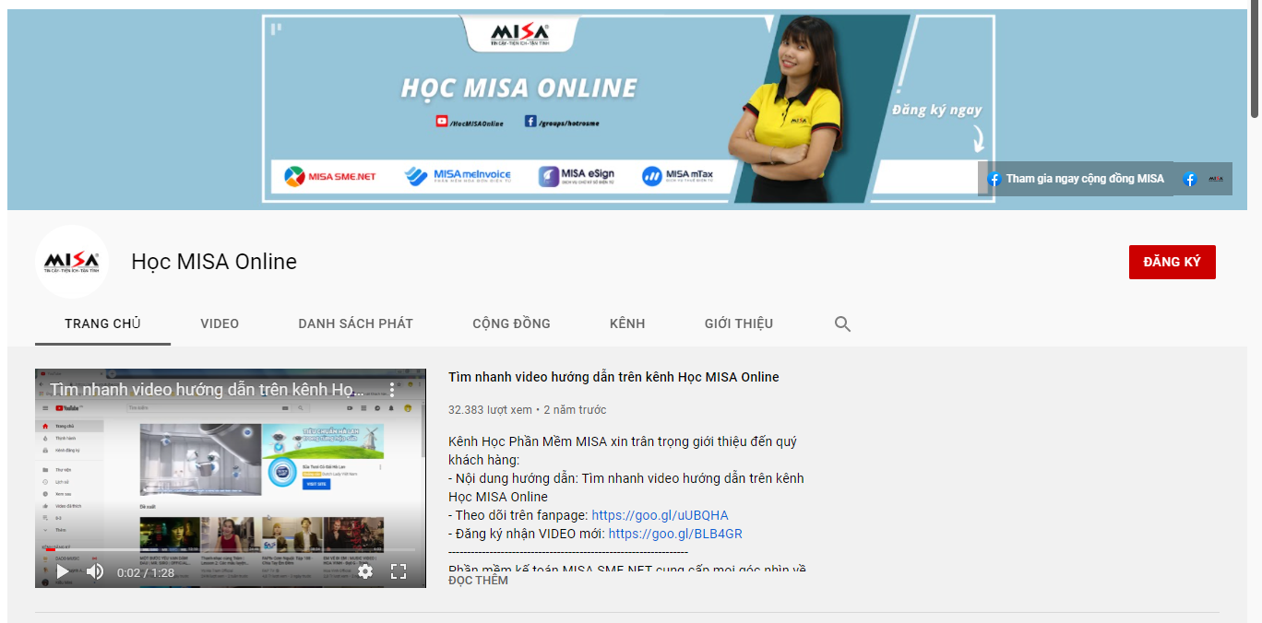
Task: Mute the video using speaker icon
Action: point(95,571)
